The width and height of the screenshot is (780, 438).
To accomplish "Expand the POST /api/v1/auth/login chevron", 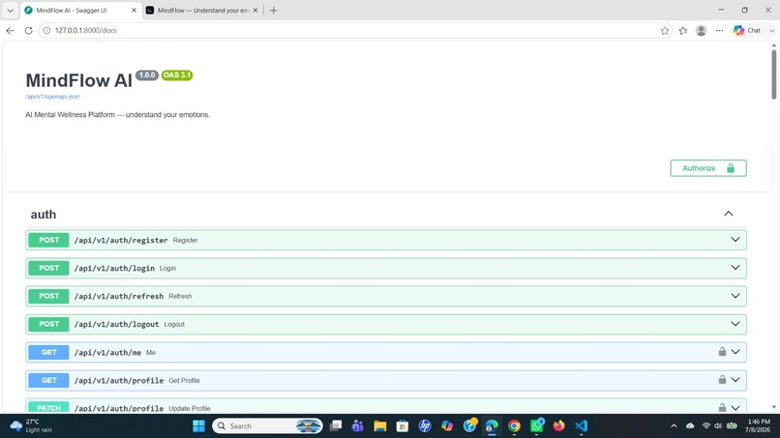I will click(x=735, y=268).
